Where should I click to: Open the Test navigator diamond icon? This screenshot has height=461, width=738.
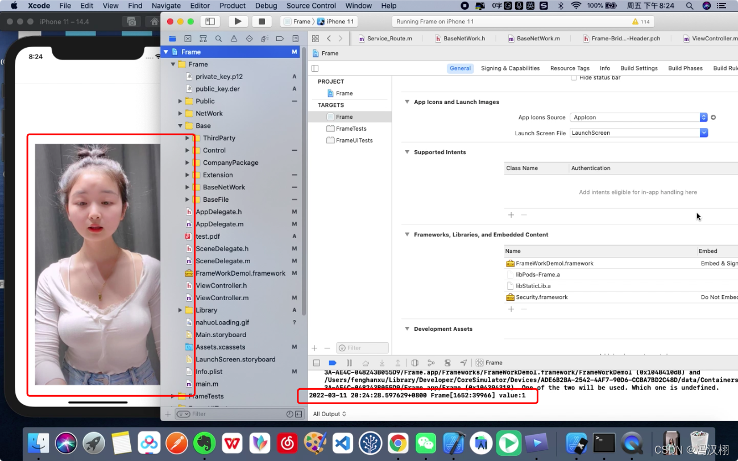pyautogui.click(x=249, y=39)
